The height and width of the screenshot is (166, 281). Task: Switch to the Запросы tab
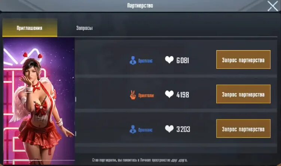pyautogui.click(x=85, y=28)
